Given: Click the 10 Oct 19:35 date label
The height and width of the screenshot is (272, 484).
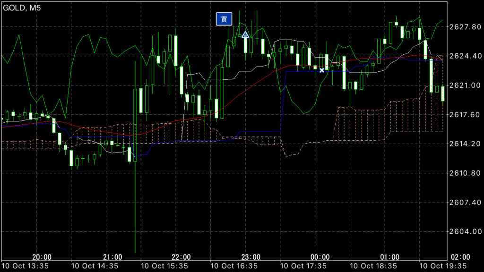Looking at the screenshot, I should (x=443, y=266).
